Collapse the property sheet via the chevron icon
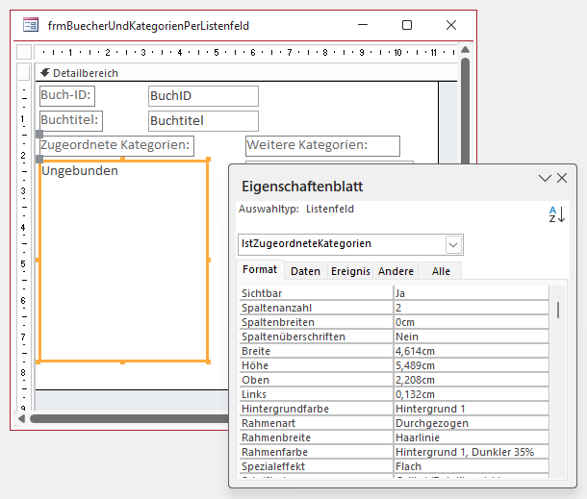Viewport: 587px width, 499px height. click(545, 178)
